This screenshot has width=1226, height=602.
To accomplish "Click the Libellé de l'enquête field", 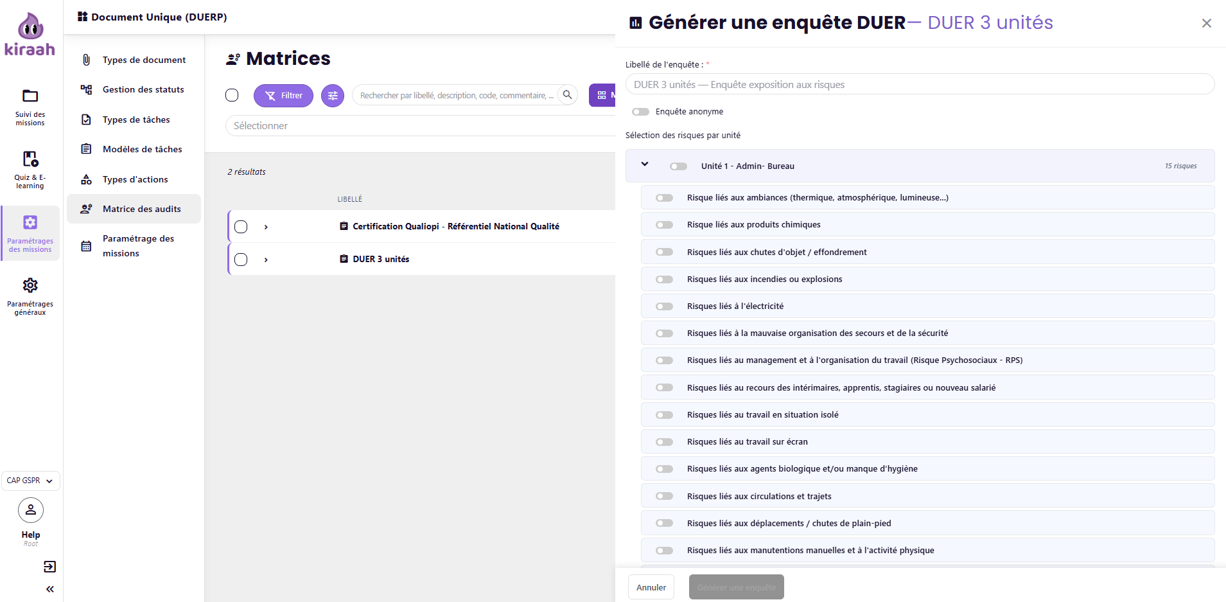I will 920,84.
